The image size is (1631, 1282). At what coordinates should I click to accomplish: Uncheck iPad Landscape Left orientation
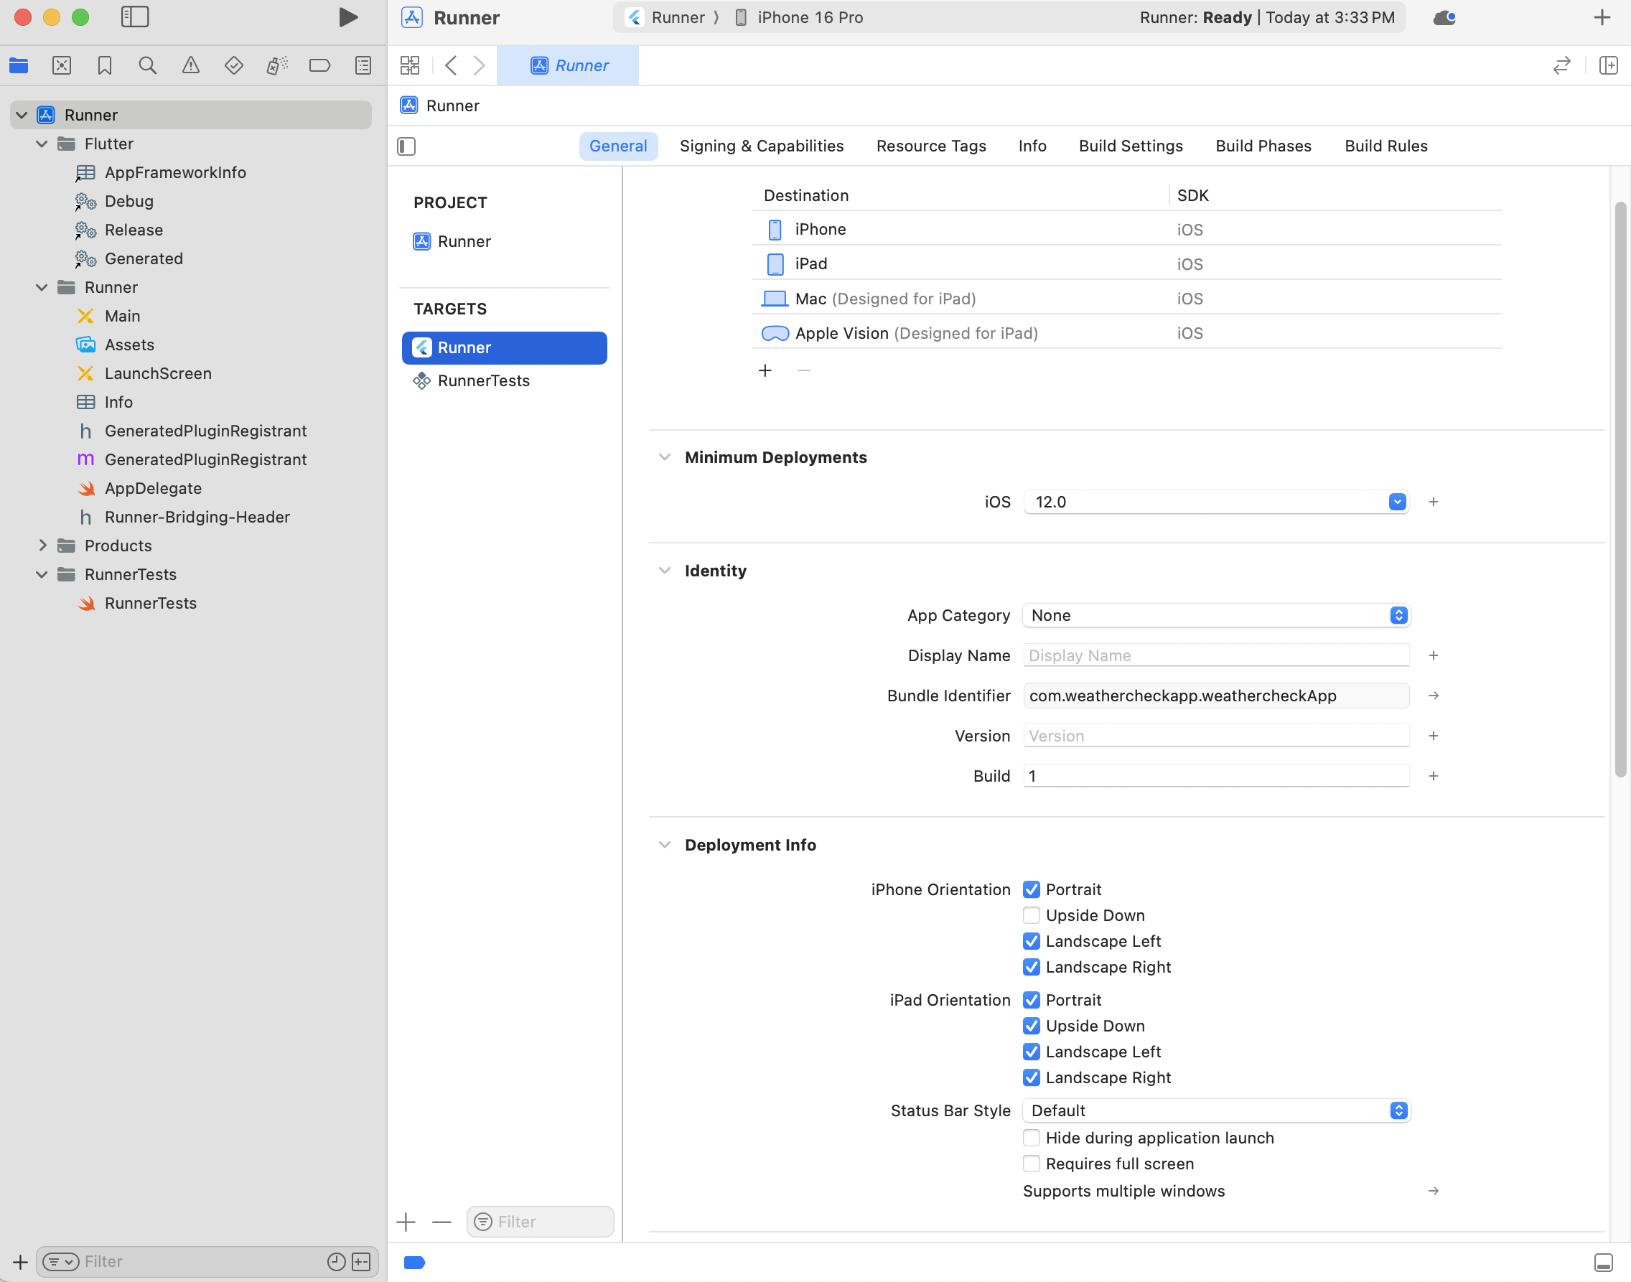[1032, 1052]
